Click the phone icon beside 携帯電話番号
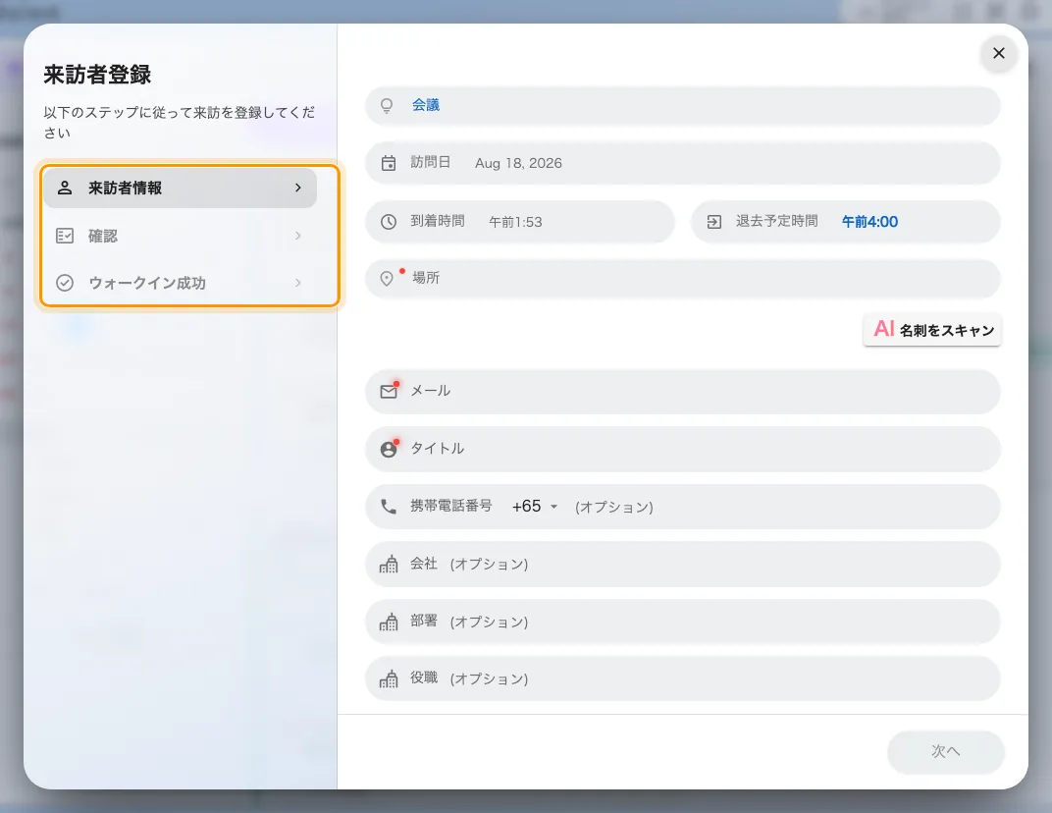1052x813 pixels. [389, 507]
